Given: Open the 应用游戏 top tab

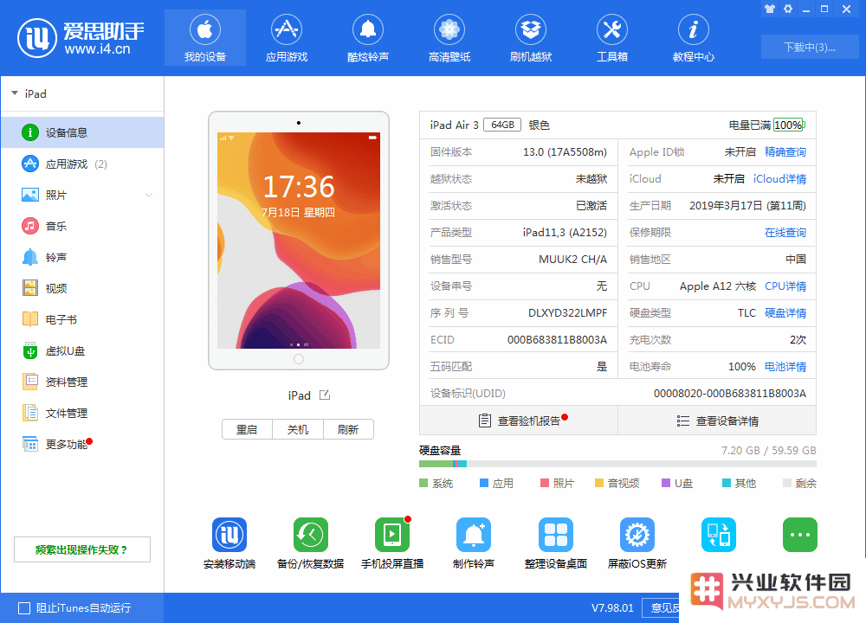Looking at the screenshot, I should 286,37.
